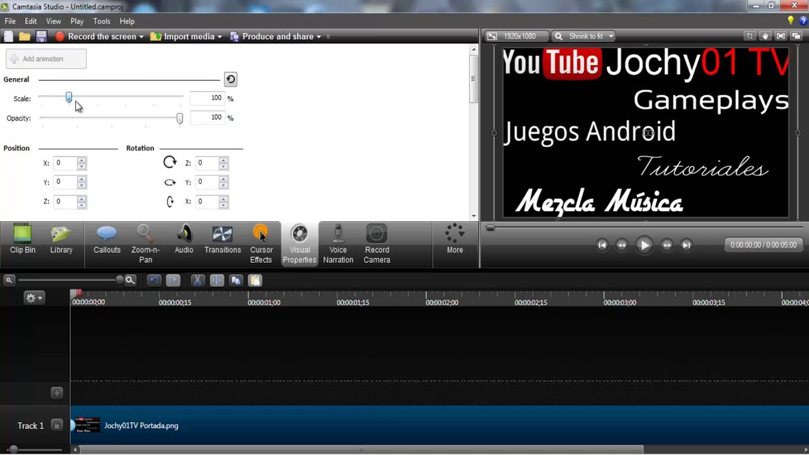This screenshot has width=809, height=455.
Task: Click the Undo icon on timeline toolbar
Action: click(154, 280)
